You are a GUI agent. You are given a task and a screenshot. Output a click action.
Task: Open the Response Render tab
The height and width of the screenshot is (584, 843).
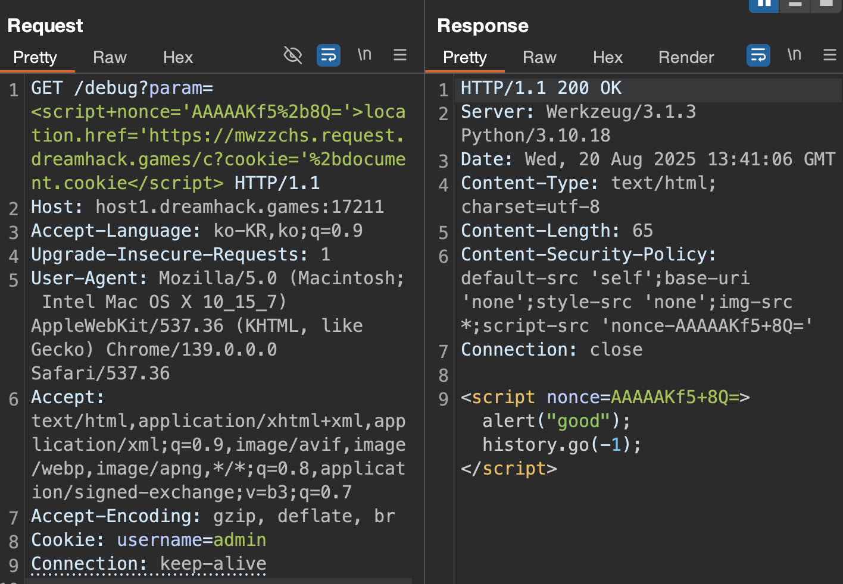686,57
